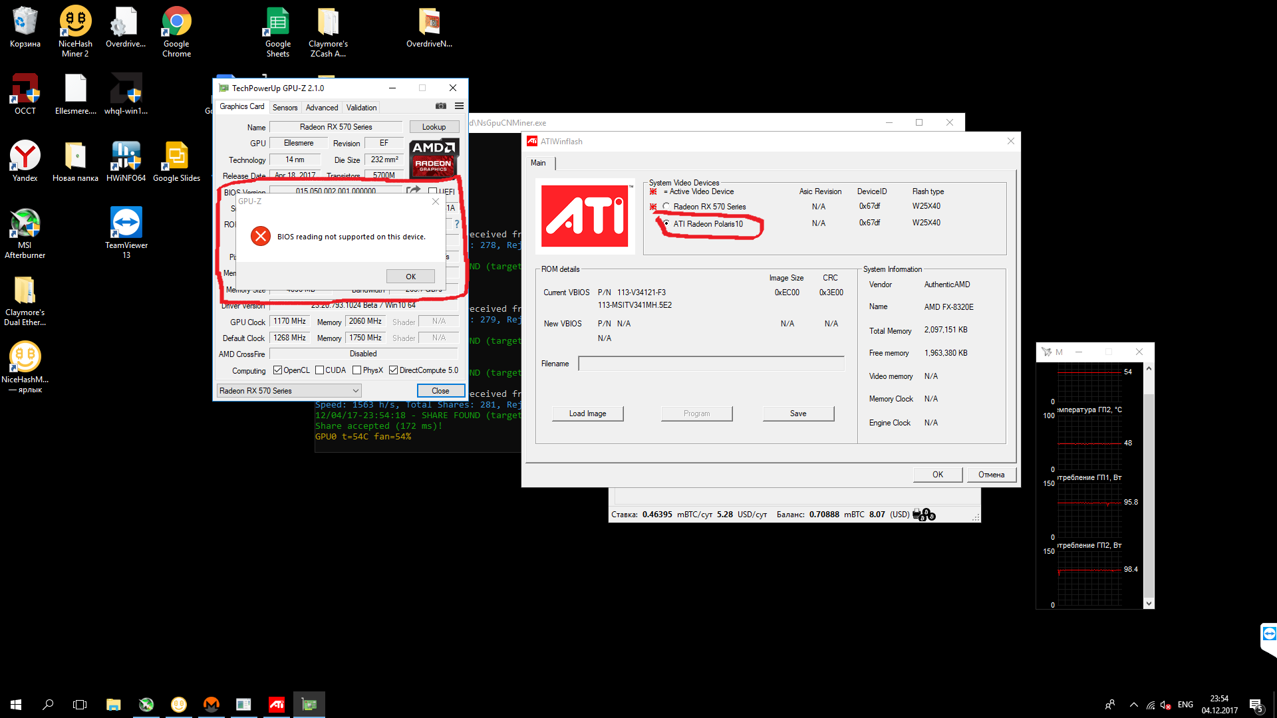Open Windows Start menu
The width and height of the screenshot is (1277, 718).
(16, 705)
